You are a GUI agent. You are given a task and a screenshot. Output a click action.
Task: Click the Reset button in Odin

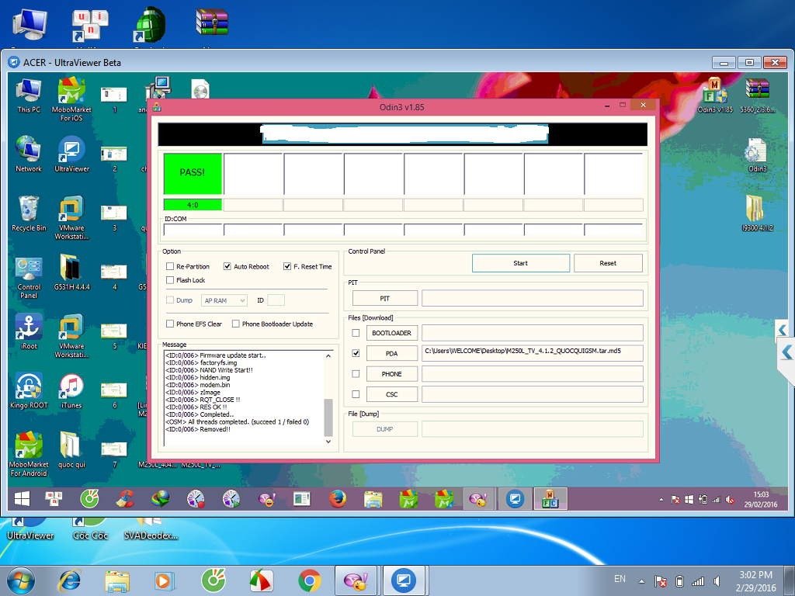coord(608,263)
